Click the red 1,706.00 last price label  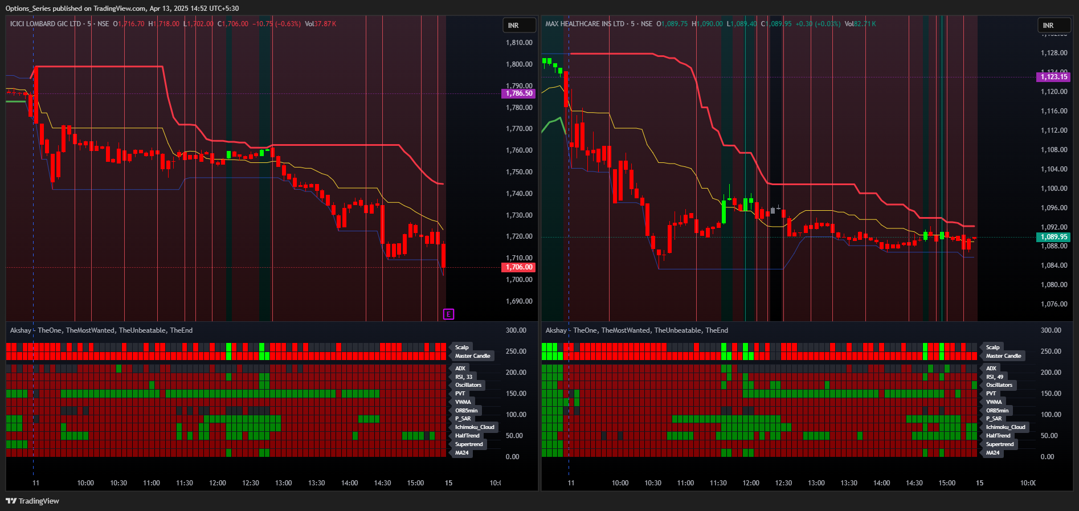pos(518,267)
